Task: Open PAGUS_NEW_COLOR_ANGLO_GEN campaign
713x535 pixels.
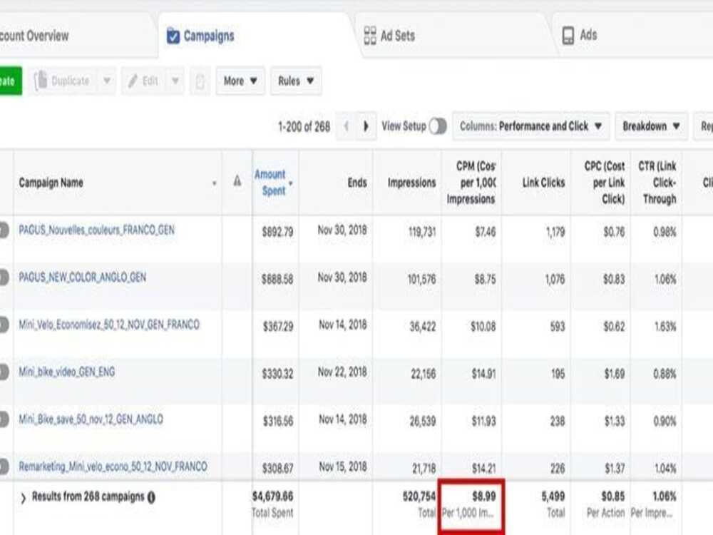Action: coord(82,277)
